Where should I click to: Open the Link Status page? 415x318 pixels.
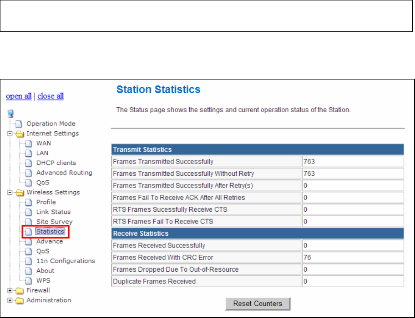53,212
